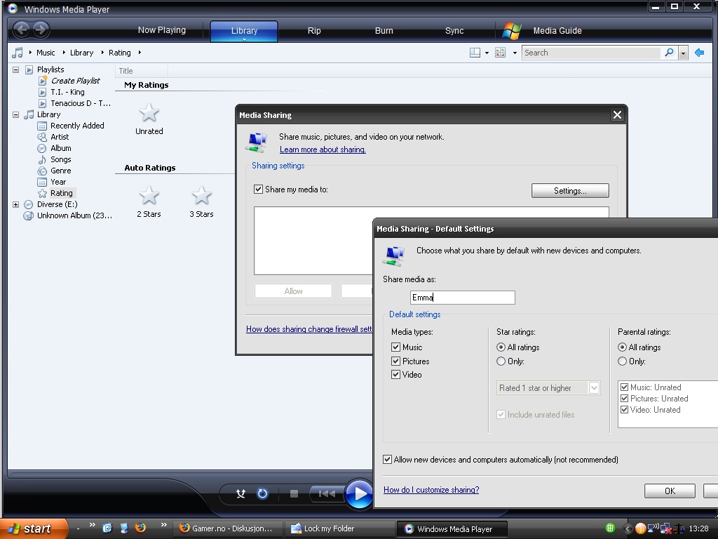This screenshot has width=718, height=539.
Task: Click the Start button
Action: (x=34, y=528)
